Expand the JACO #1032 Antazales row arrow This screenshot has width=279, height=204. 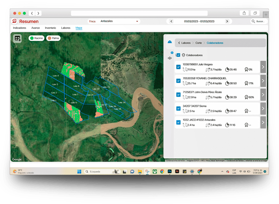(x=263, y=122)
